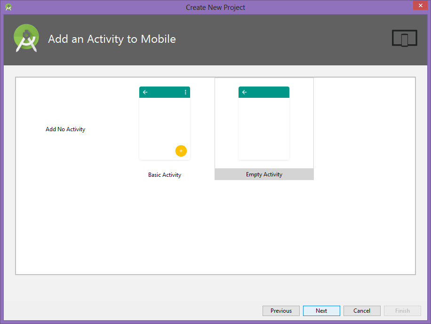
Task: Select the Empty Activity template thumbnail
Action: 264,123
